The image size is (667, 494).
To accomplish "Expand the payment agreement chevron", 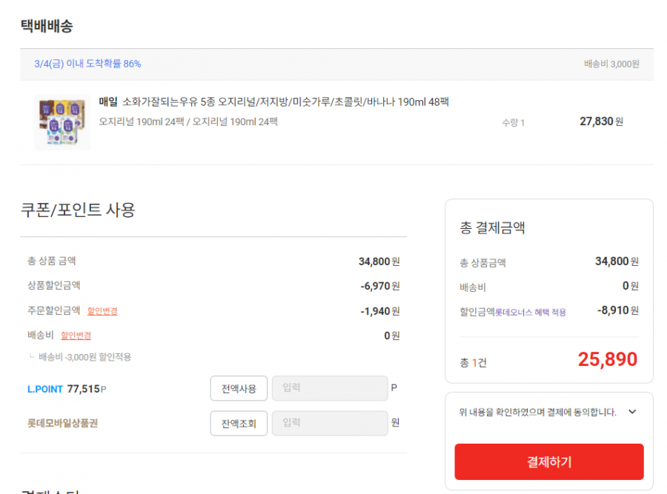I will click(x=633, y=412).
